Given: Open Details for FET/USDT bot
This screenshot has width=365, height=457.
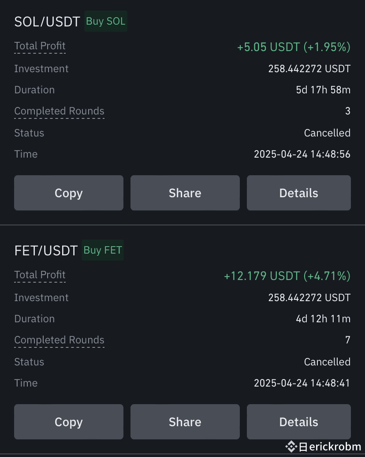Looking at the screenshot, I should point(299,421).
